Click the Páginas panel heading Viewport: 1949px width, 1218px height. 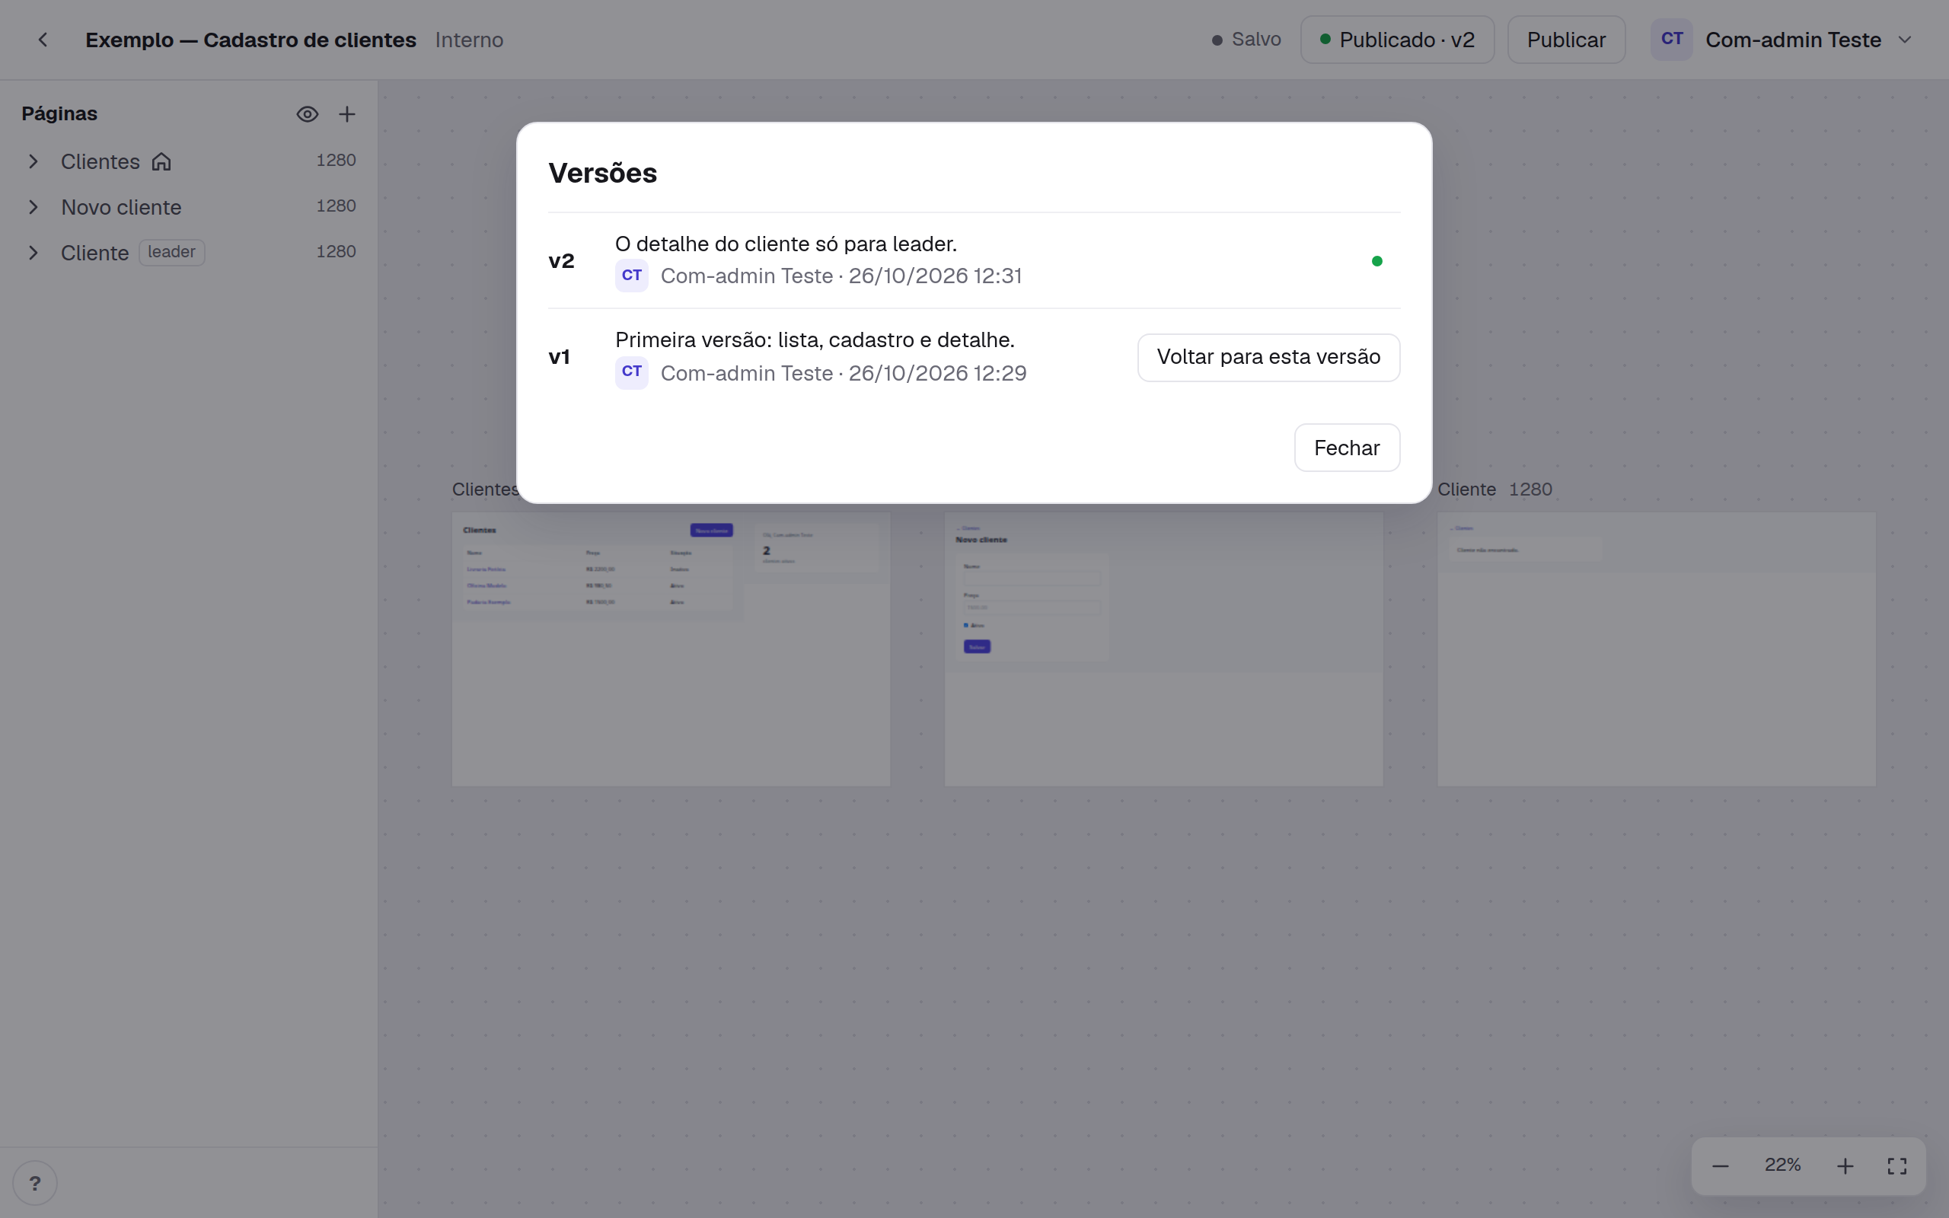click(59, 113)
